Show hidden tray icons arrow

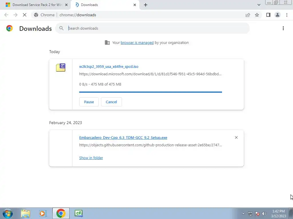243,214
